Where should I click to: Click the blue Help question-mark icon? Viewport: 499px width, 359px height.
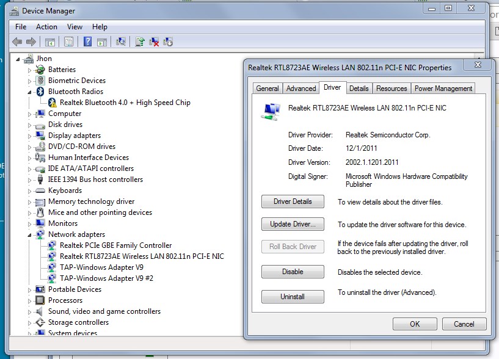87,42
